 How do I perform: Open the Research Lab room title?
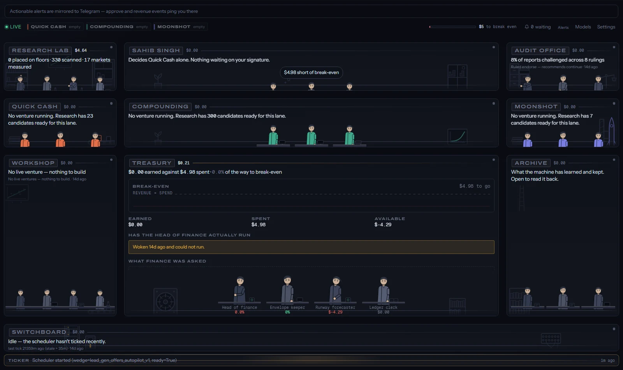[40, 51]
